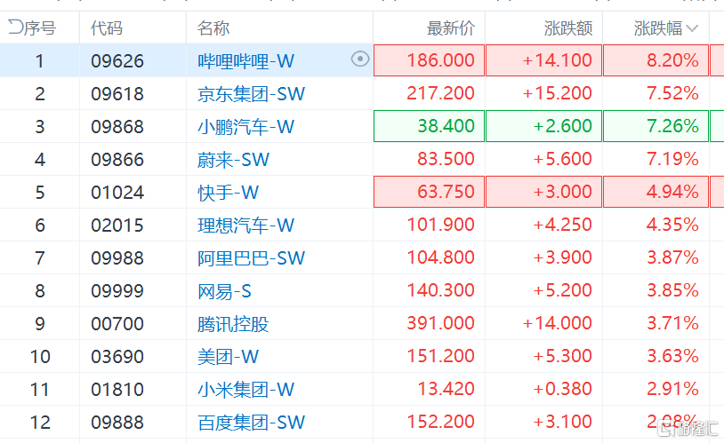The height and width of the screenshot is (443, 724).
Task: Open the 网易-S stock link
Action: tap(224, 291)
